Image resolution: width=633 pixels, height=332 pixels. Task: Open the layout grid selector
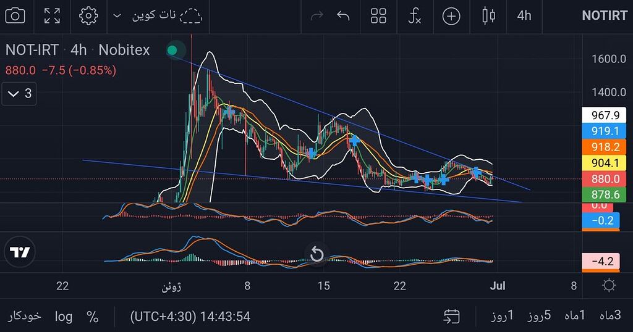click(x=378, y=15)
